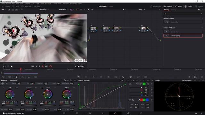205x115 pixels.
Task: Pick white point for Gain
Action: tap(41, 88)
